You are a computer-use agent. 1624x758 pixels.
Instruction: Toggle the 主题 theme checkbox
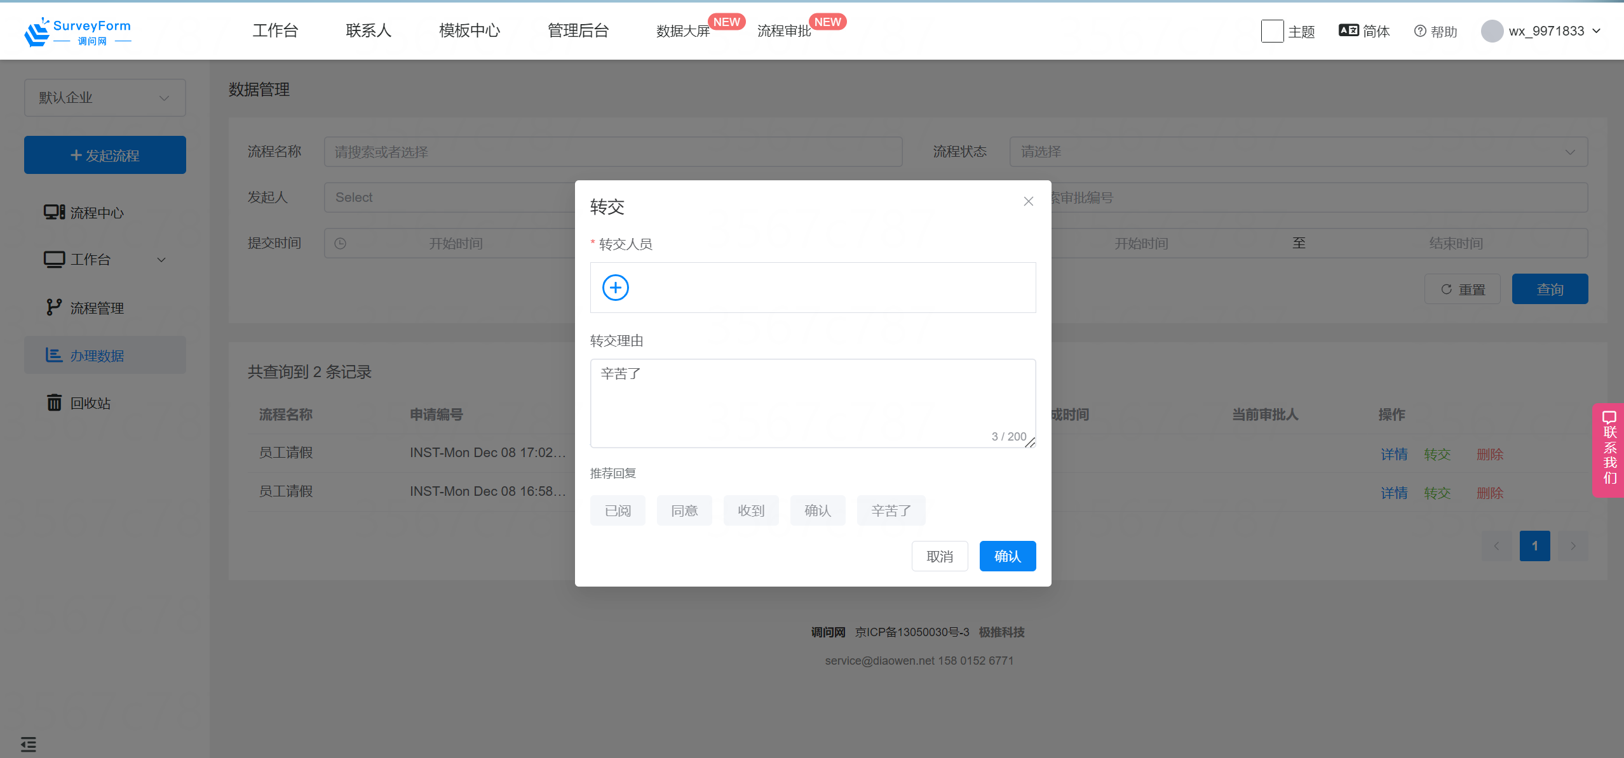coord(1272,31)
